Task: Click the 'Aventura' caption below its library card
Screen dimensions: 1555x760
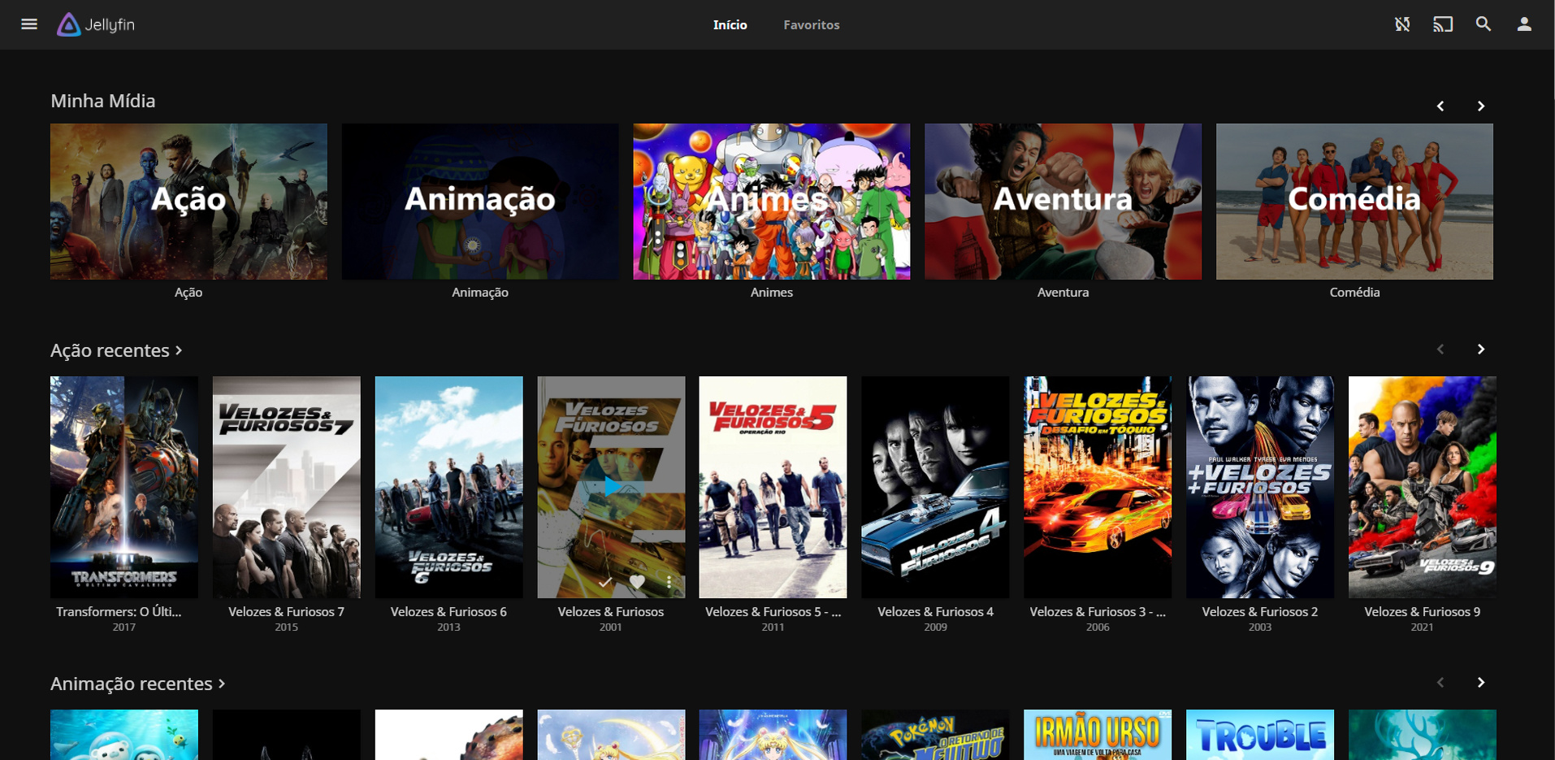Action: 1063,292
